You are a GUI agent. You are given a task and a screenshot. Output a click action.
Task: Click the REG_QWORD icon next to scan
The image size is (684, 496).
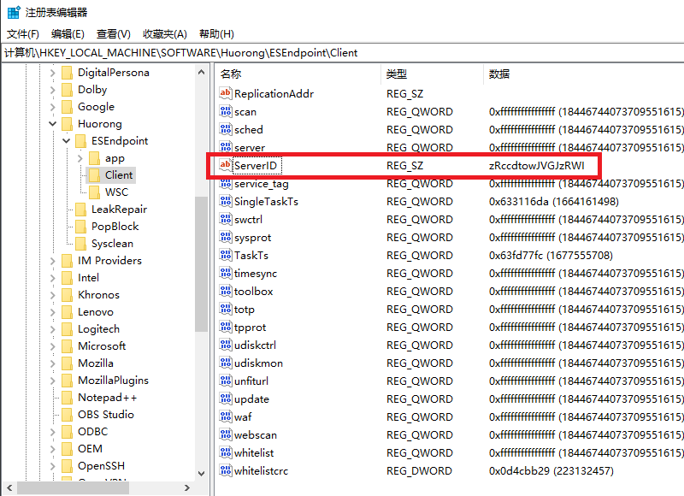(224, 111)
